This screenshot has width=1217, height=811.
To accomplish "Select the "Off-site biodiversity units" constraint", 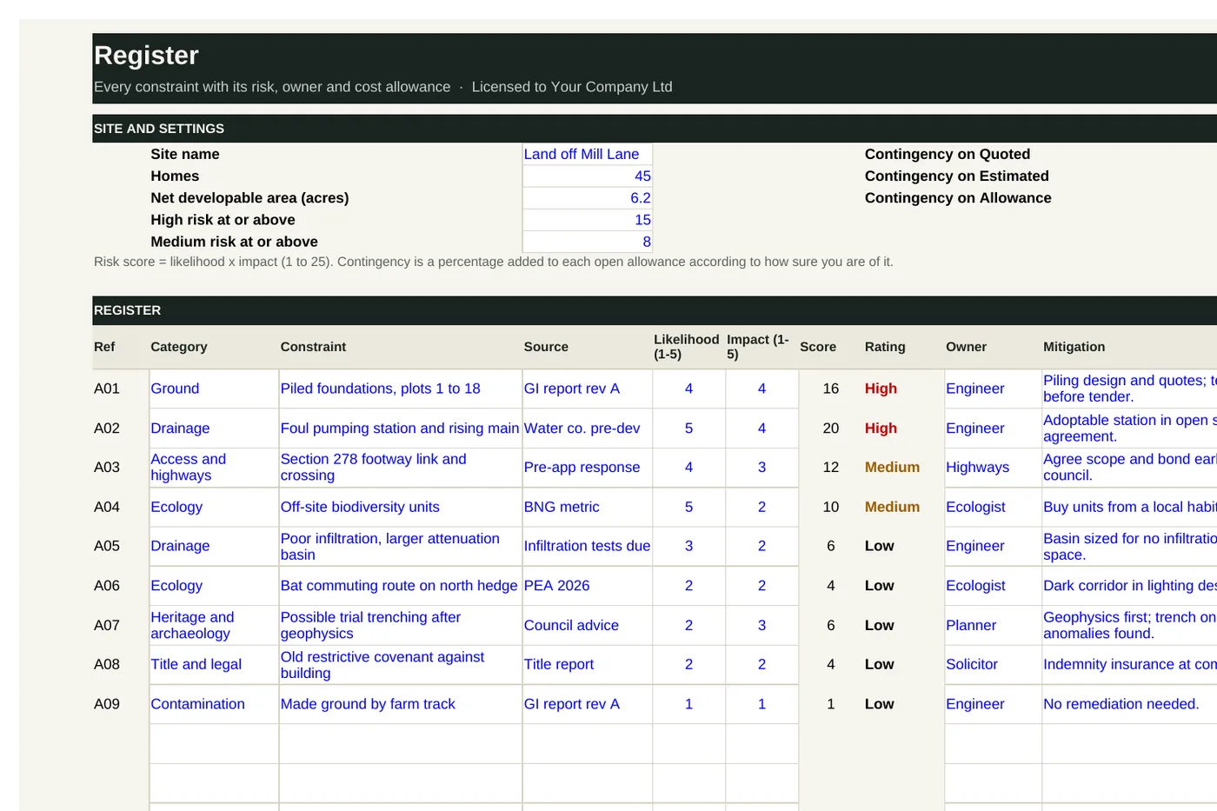I will [401, 507].
